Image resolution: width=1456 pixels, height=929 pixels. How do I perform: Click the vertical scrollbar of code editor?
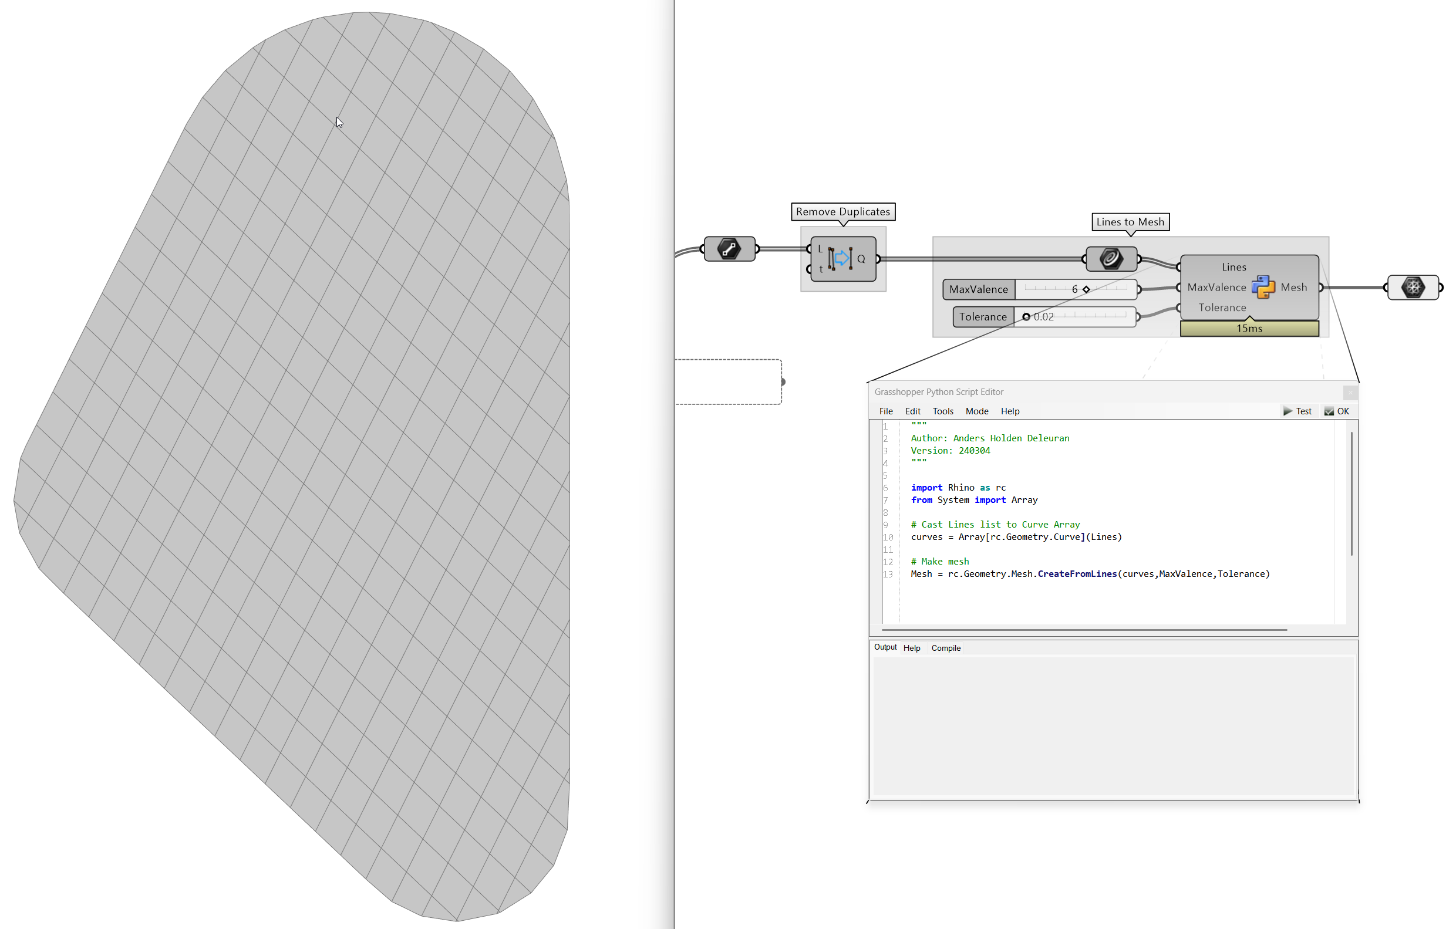pyautogui.click(x=1351, y=493)
